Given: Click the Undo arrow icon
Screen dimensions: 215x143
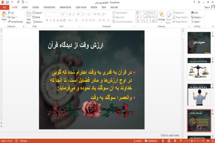Looking at the screenshot, I should pyautogui.click(x=12, y=2).
